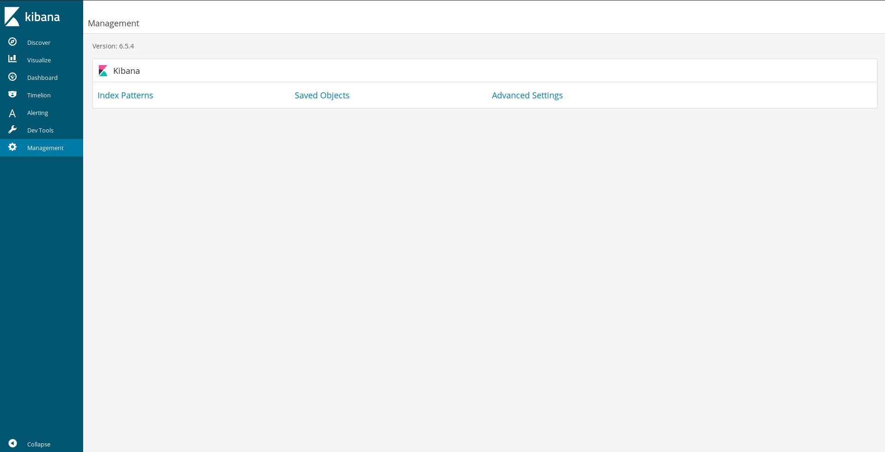Viewport: 885px width, 452px height.
Task: Select Timelion in the side navigation
Action: pyautogui.click(x=39, y=95)
